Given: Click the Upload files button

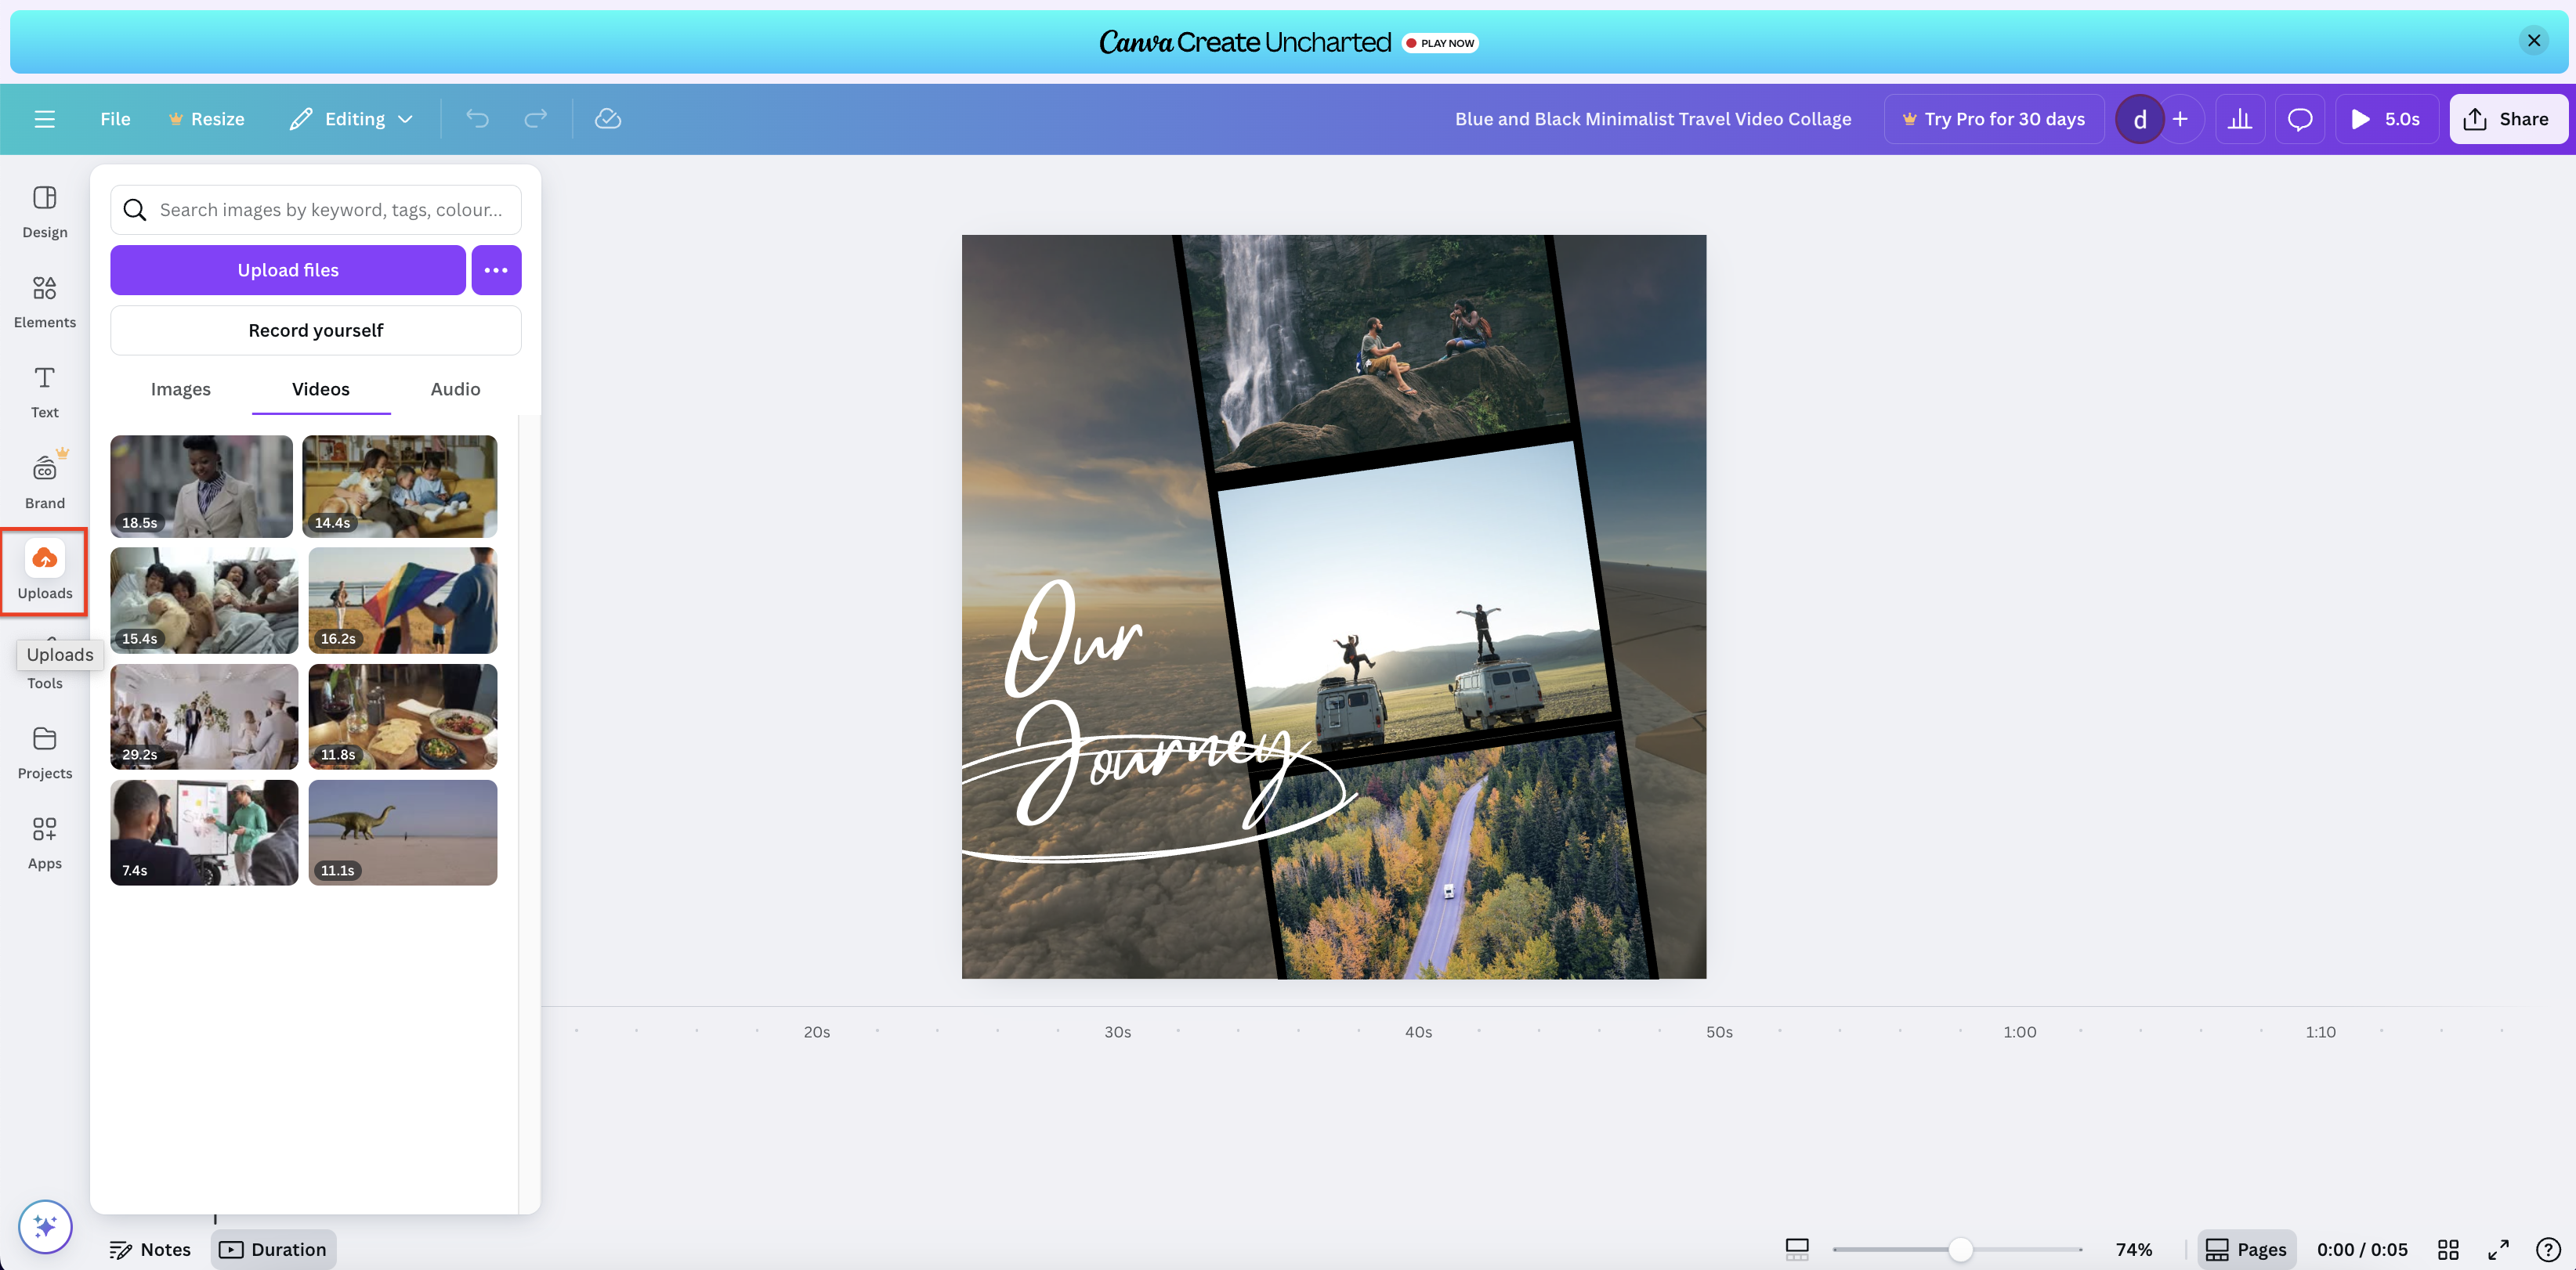Looking at the screenshot, I should pos(288,270).
